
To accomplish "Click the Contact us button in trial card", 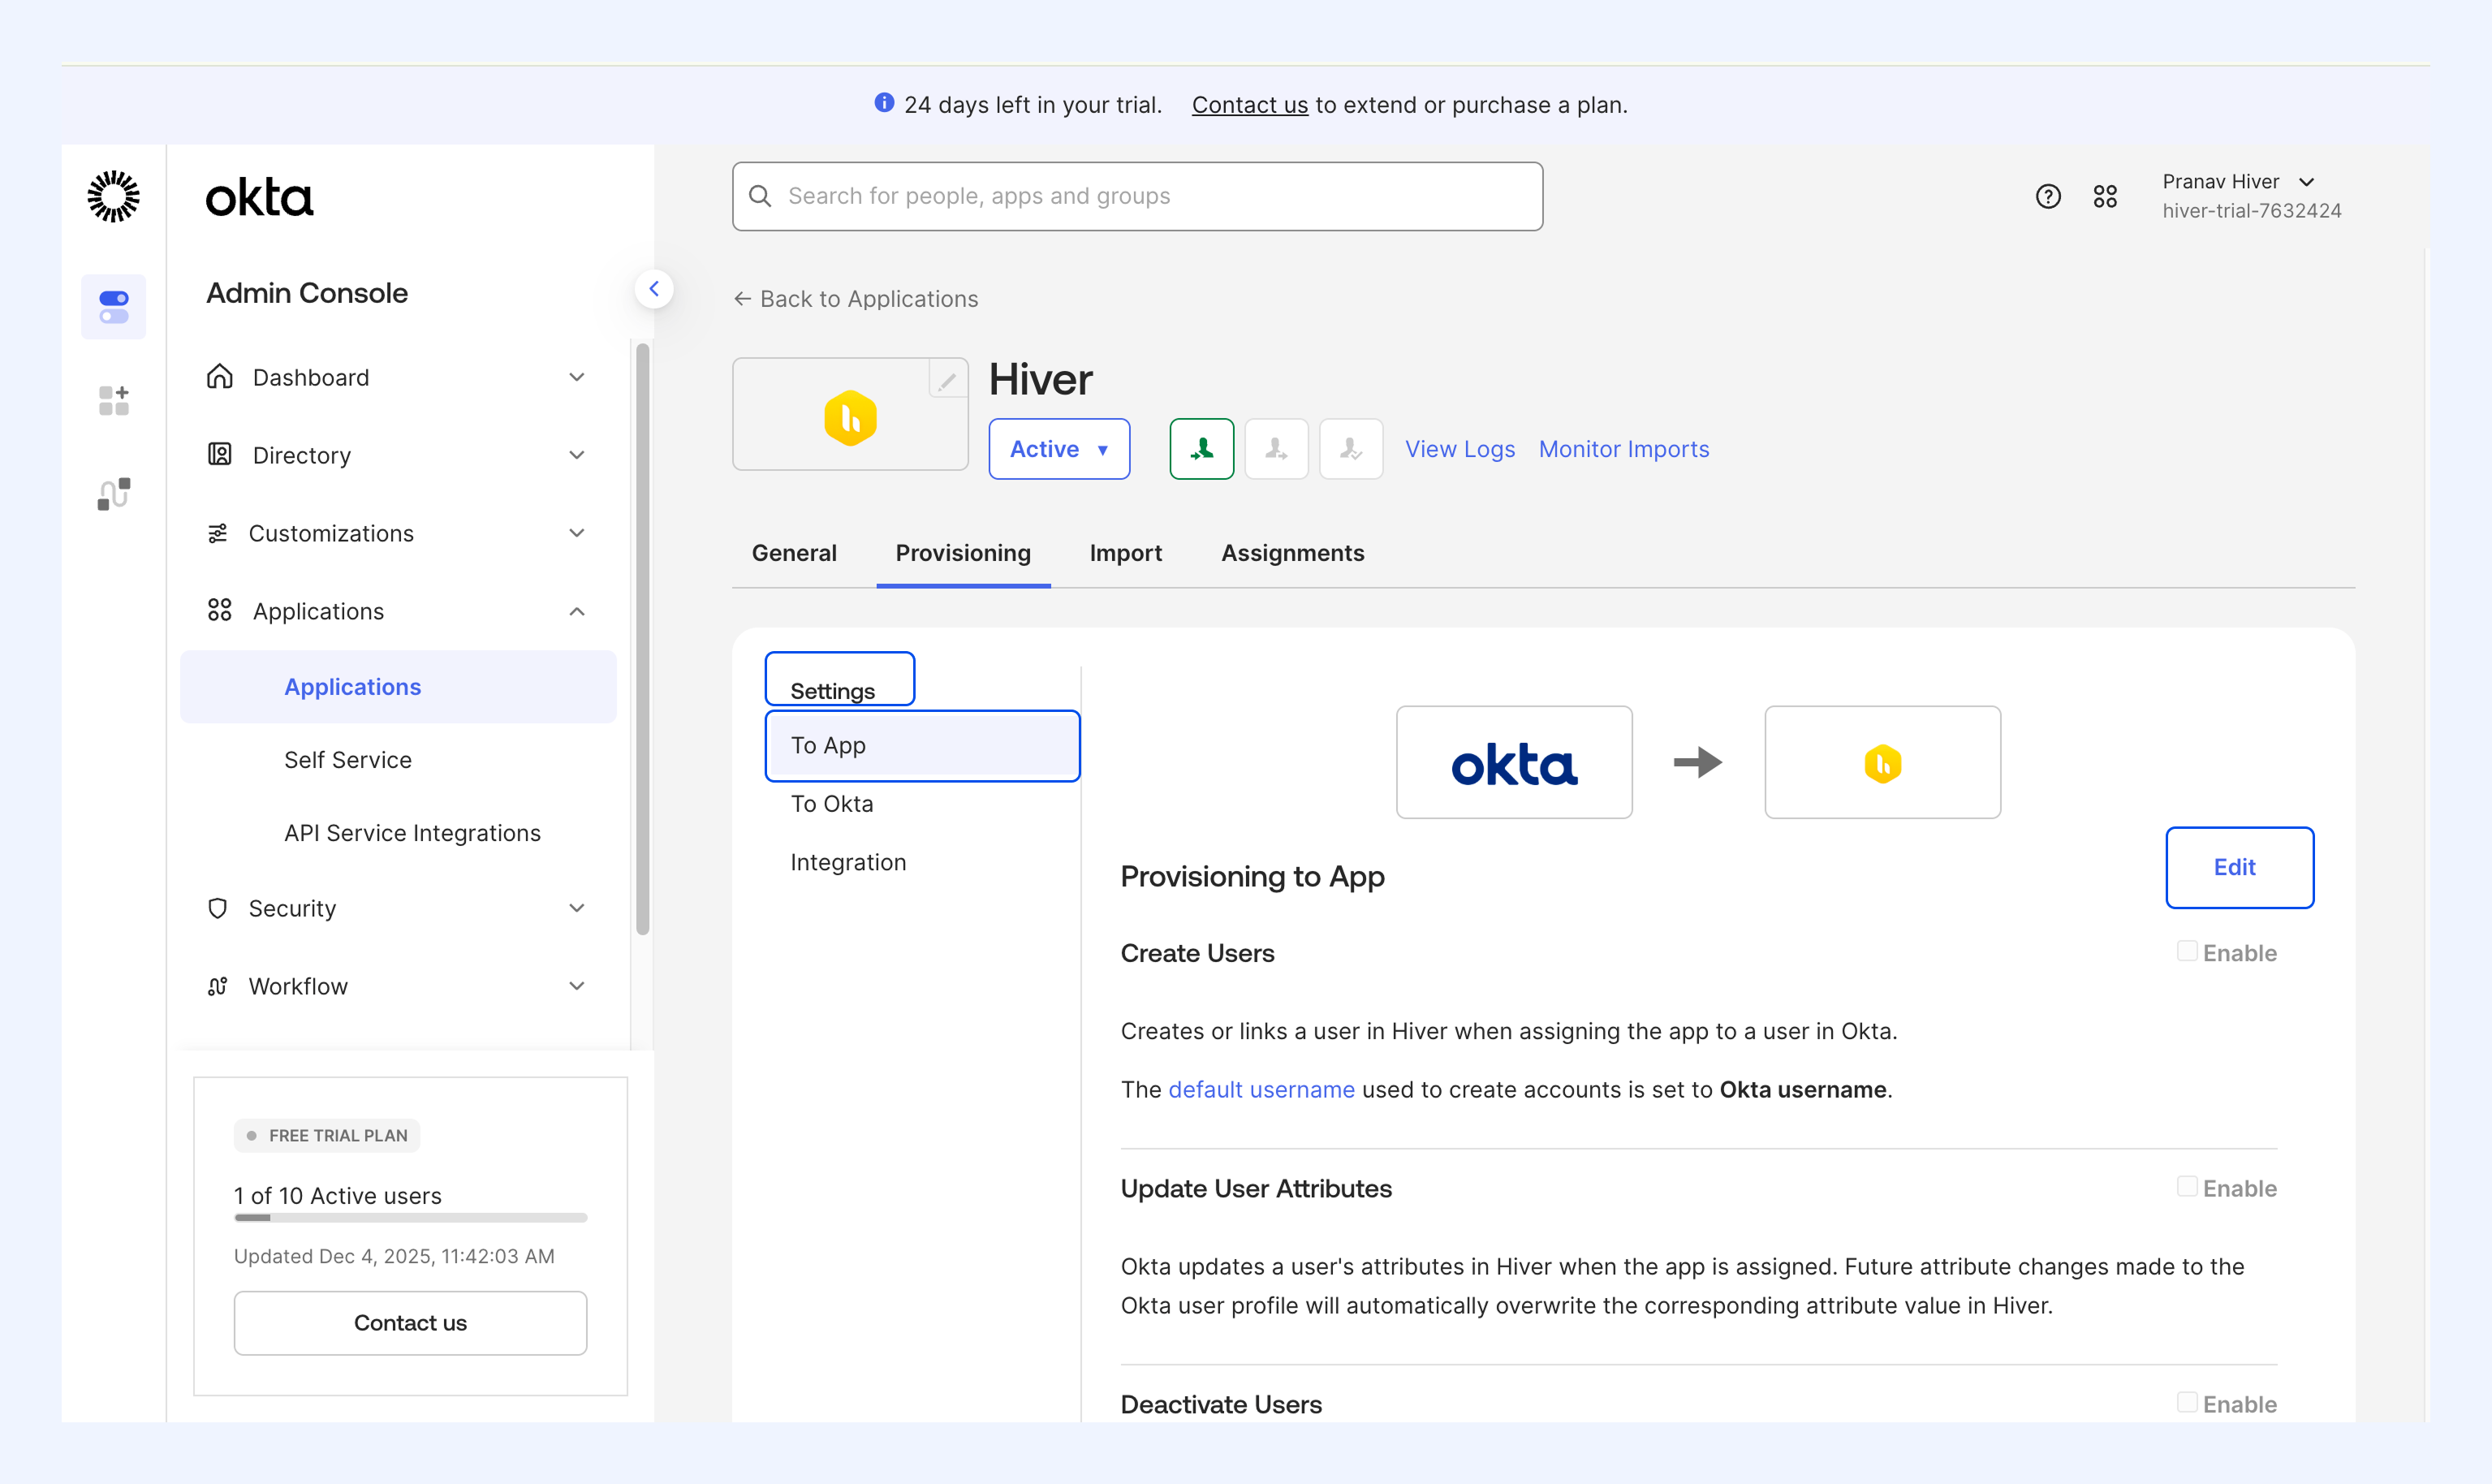I will 411,1323.
